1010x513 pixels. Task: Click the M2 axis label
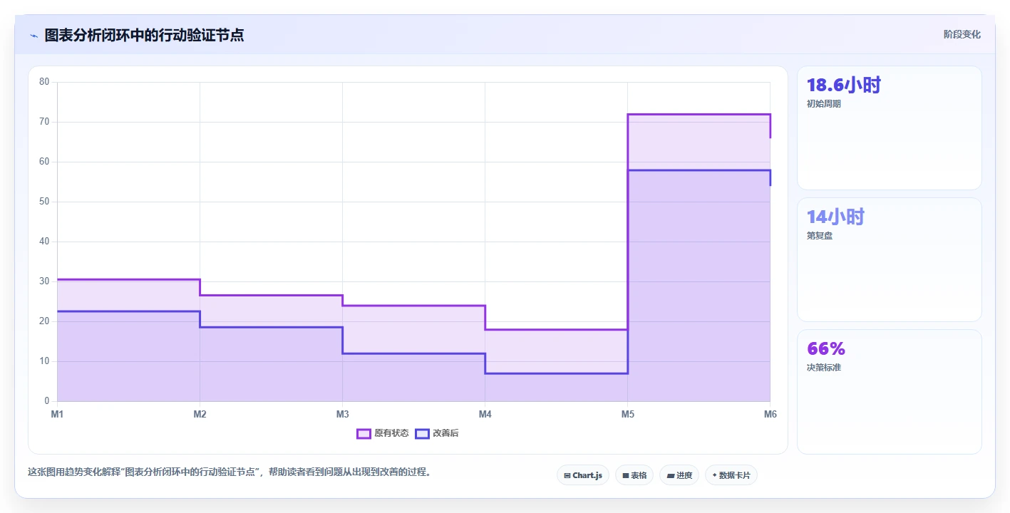[x=200, y=414]
